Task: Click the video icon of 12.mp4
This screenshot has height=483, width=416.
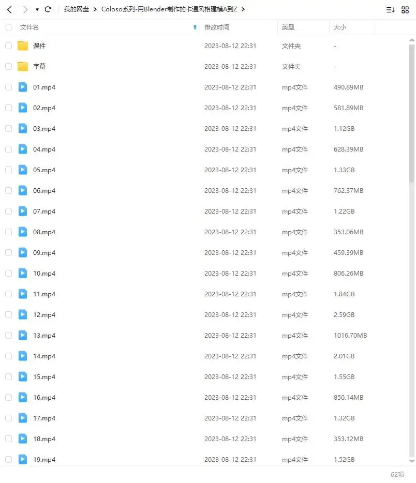Action: click(23, 315)
